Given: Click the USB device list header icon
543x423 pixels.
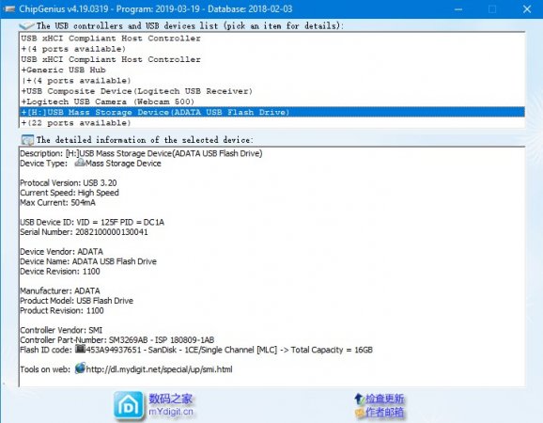Looking at the screenshot, I should (x=26, y=25).
